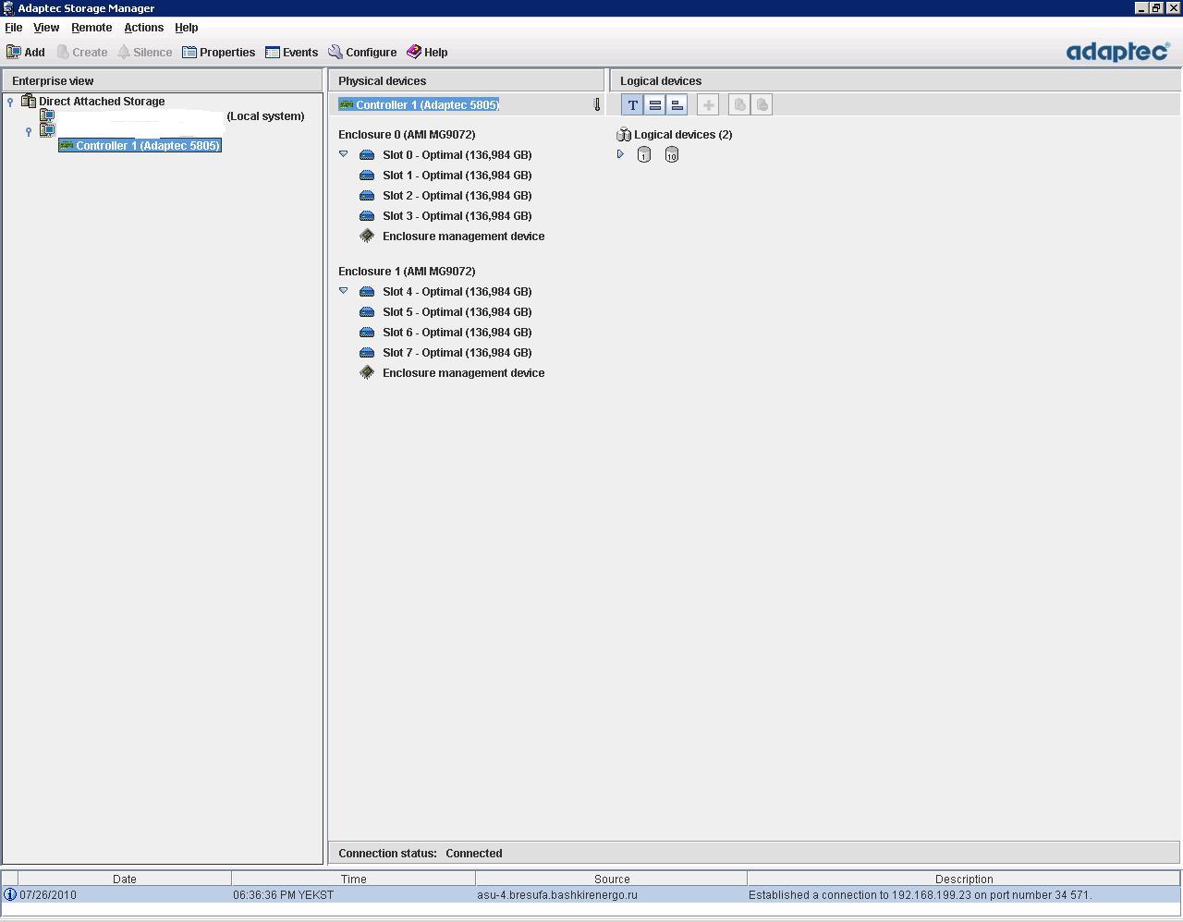Select logical device 10 cylinder icon

click(x=672, y=155)
